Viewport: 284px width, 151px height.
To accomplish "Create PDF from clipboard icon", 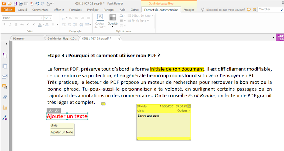I will pos(32,4).
